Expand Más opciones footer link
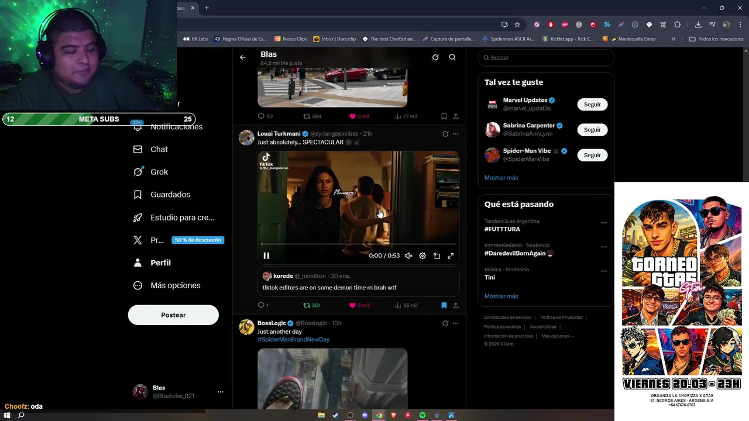 pos(558,336)
